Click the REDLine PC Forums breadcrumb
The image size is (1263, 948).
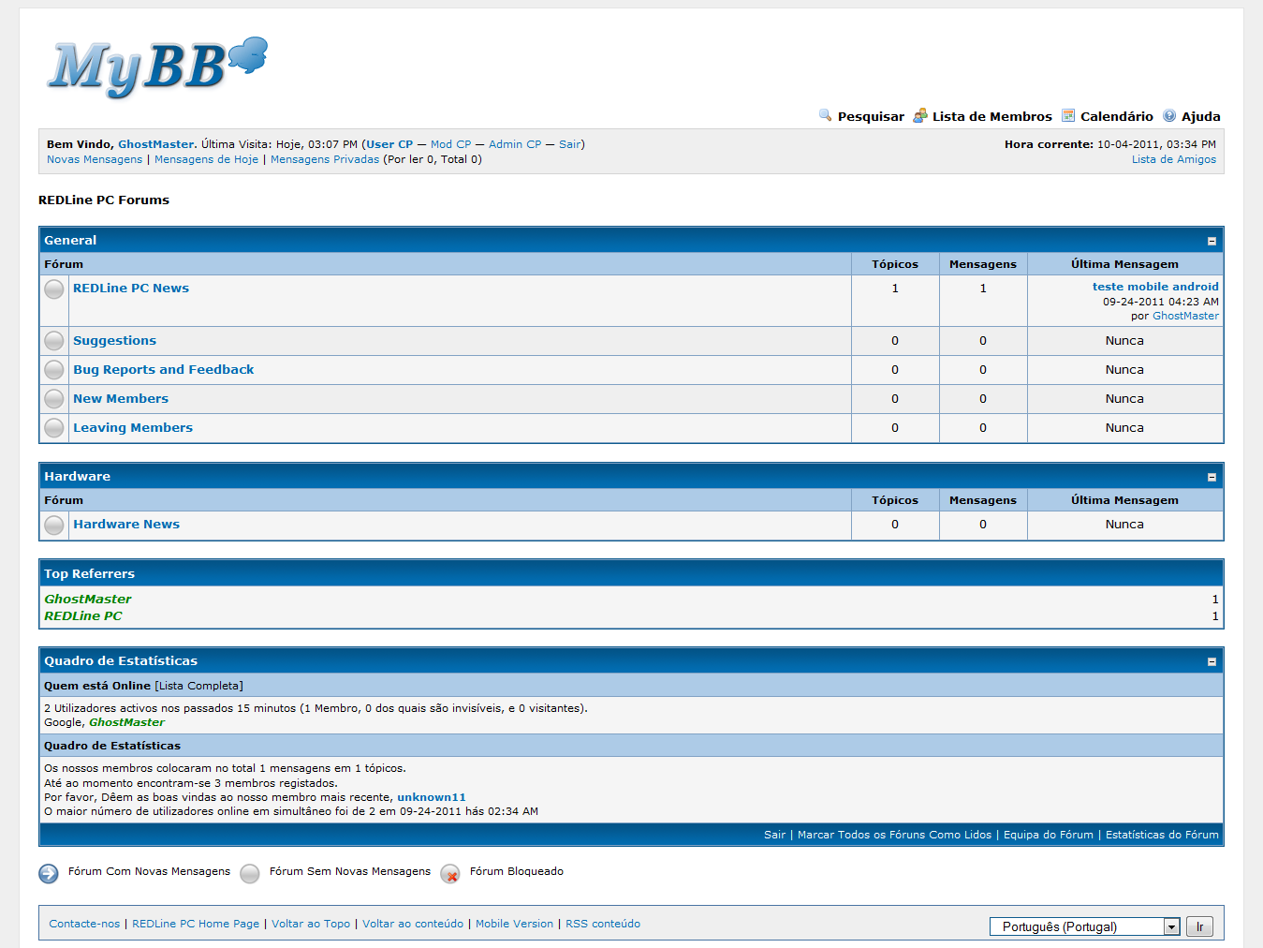tap(104, 200)
